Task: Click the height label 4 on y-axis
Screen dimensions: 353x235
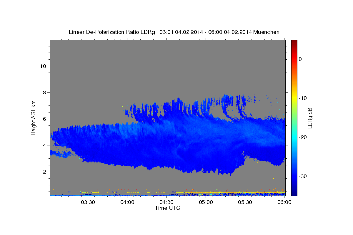Action: [44, 145]
